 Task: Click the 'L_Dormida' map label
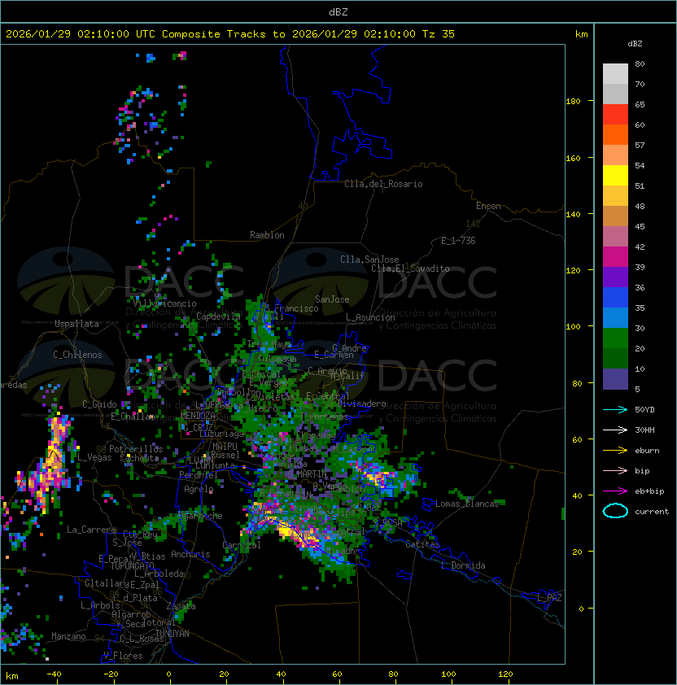coord(463,565)
